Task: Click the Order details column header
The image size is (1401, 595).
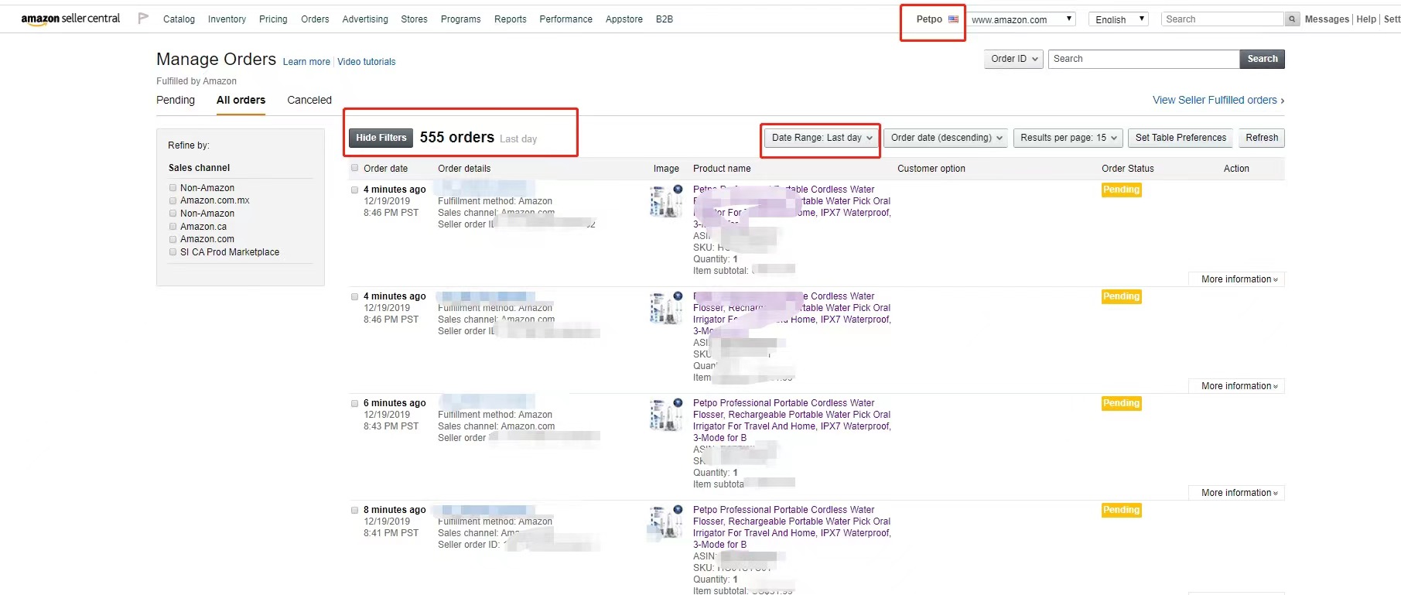Action: point(464,169)
